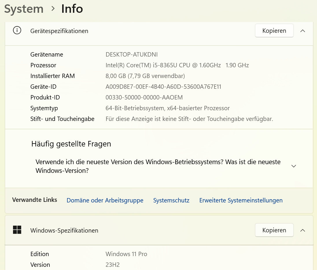Click the Systemtyp label

click(x=44, y=108)
